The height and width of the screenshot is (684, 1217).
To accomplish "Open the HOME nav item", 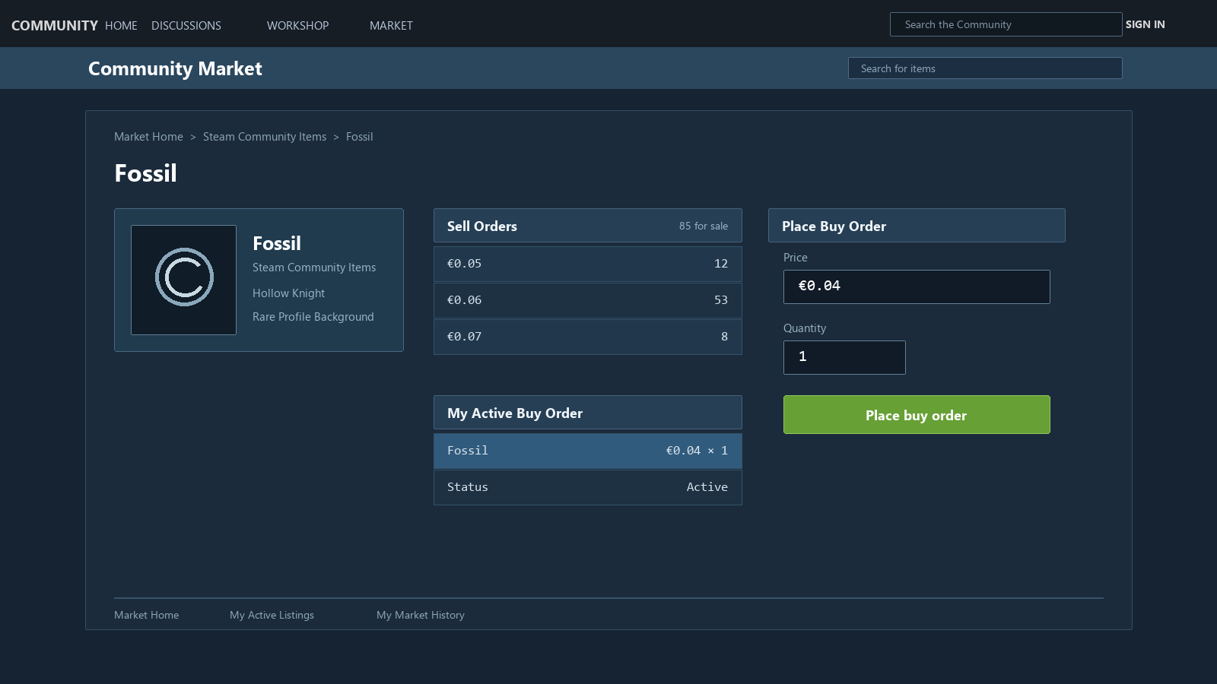I will coord(121,26).
